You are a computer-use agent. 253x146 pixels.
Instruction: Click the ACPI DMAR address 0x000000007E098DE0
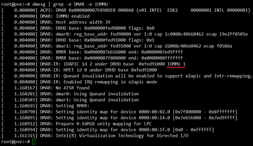coord(92,10)
